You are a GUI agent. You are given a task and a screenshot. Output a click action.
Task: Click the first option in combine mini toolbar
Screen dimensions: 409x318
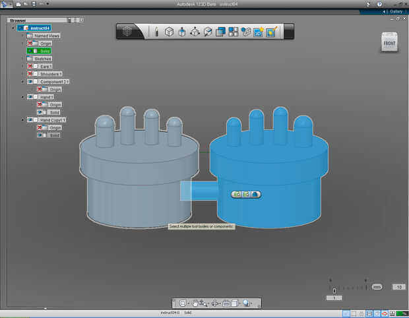tap(237, 195)
